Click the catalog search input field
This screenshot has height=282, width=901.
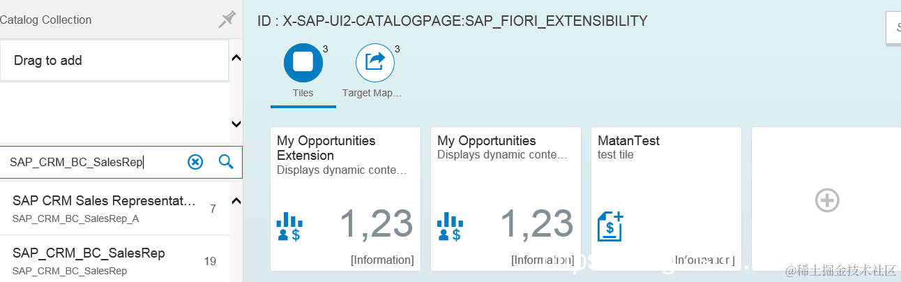91,162
